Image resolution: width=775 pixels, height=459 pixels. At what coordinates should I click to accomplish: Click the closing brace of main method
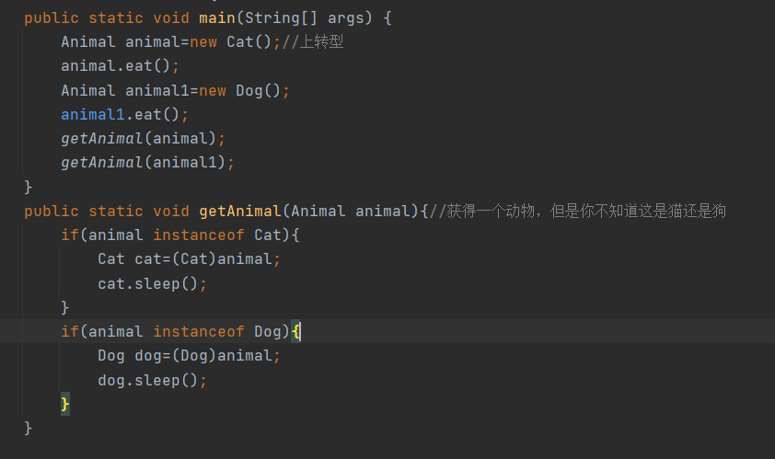point(29,187)
